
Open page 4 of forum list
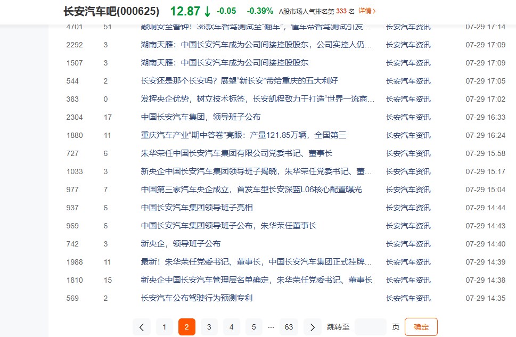(231, 327)
